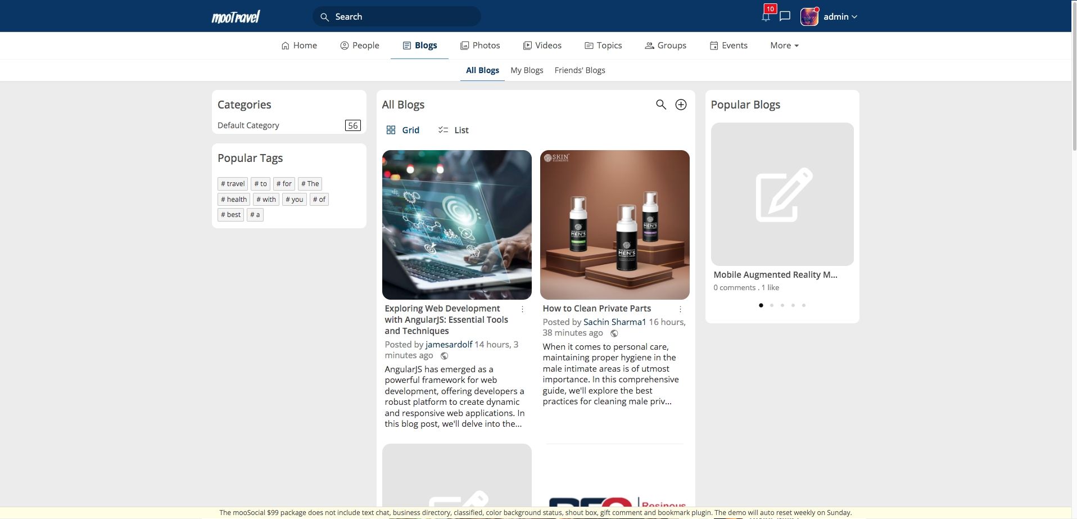Open the Groups section
The width and height of the screenshot is (1077, 519).
[666, 46]
